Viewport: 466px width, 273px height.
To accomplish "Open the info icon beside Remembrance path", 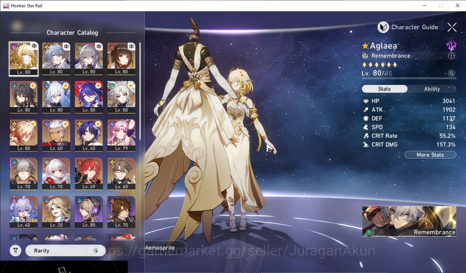I will tap(451, 56).
